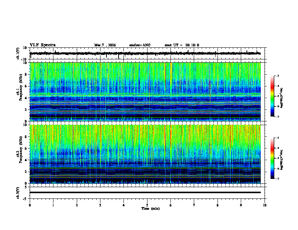Click the "2" kHz tick on ch.2 frequency axis
298x230 pixels.
26,172
